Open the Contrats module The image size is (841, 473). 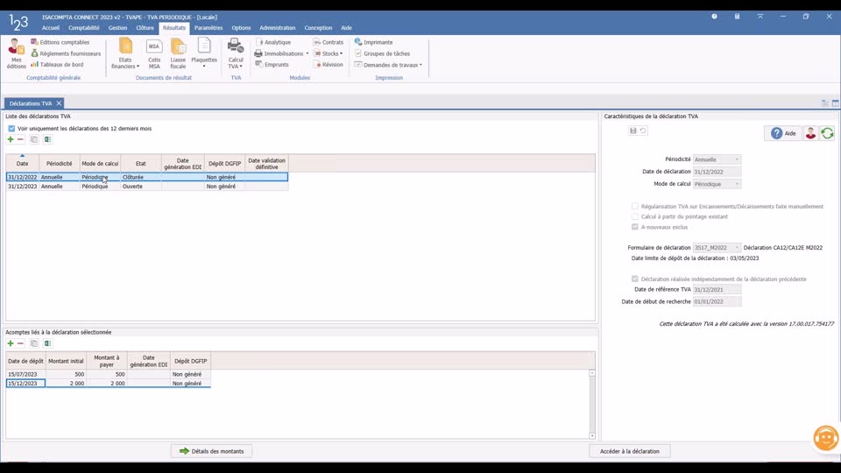(329, 42)
